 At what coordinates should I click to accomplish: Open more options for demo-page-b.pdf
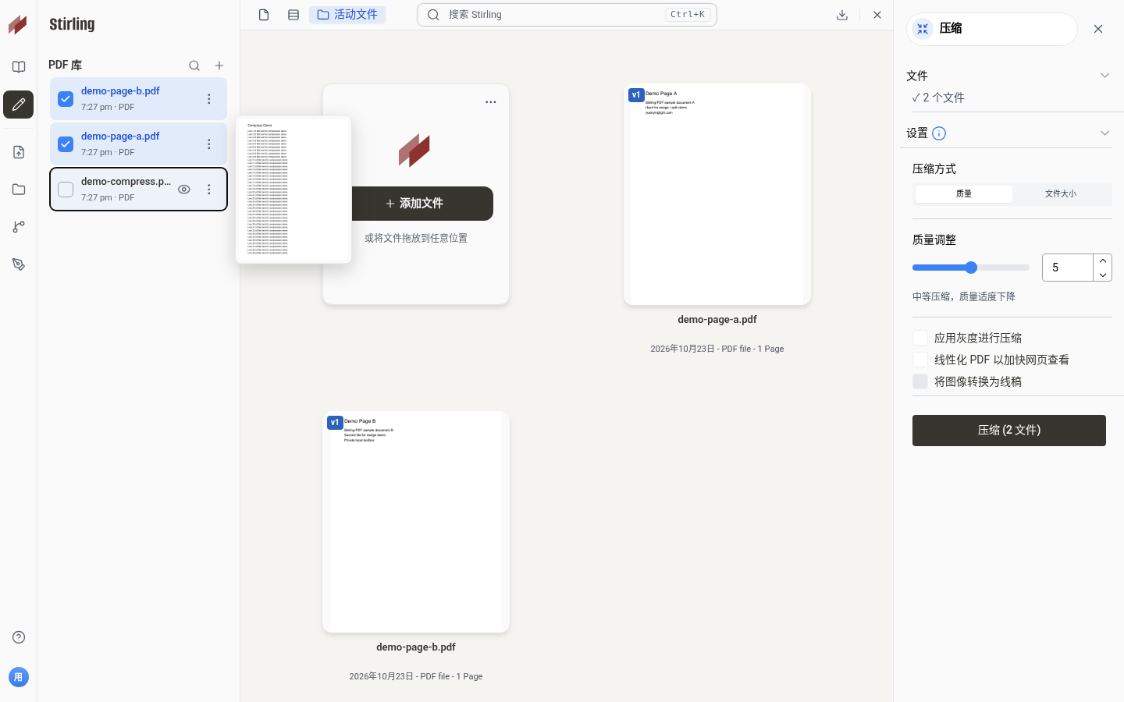click(208, 99)
